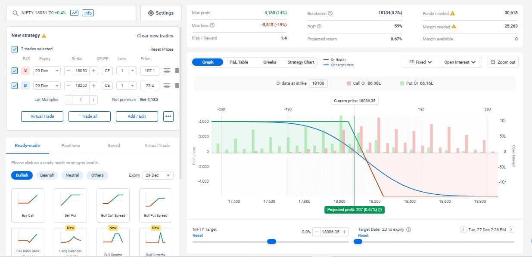Click Clear new trades link
The width and height of the screenshot is (532, 257).
coord(155,35)
